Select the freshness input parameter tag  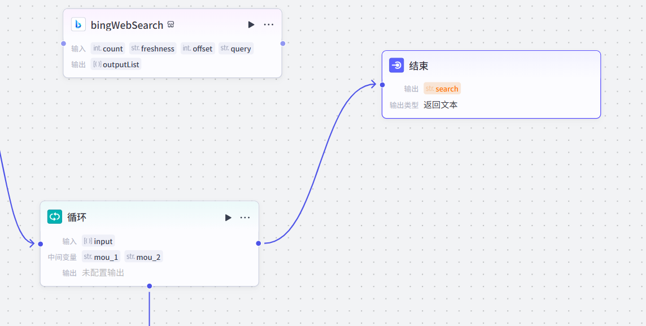(152, 49)
